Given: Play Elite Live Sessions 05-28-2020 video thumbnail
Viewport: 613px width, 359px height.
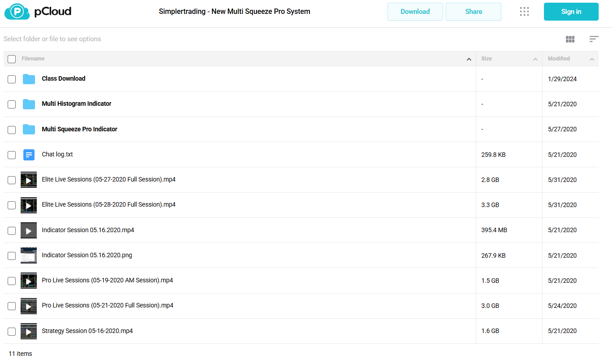Looking at the screenshot, I should [29, 205].
